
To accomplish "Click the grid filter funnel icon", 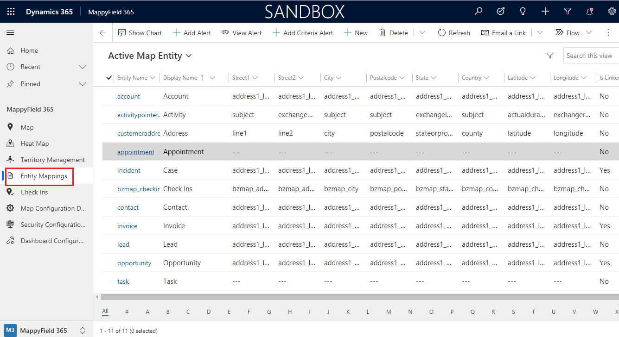I will coord(550,56).
